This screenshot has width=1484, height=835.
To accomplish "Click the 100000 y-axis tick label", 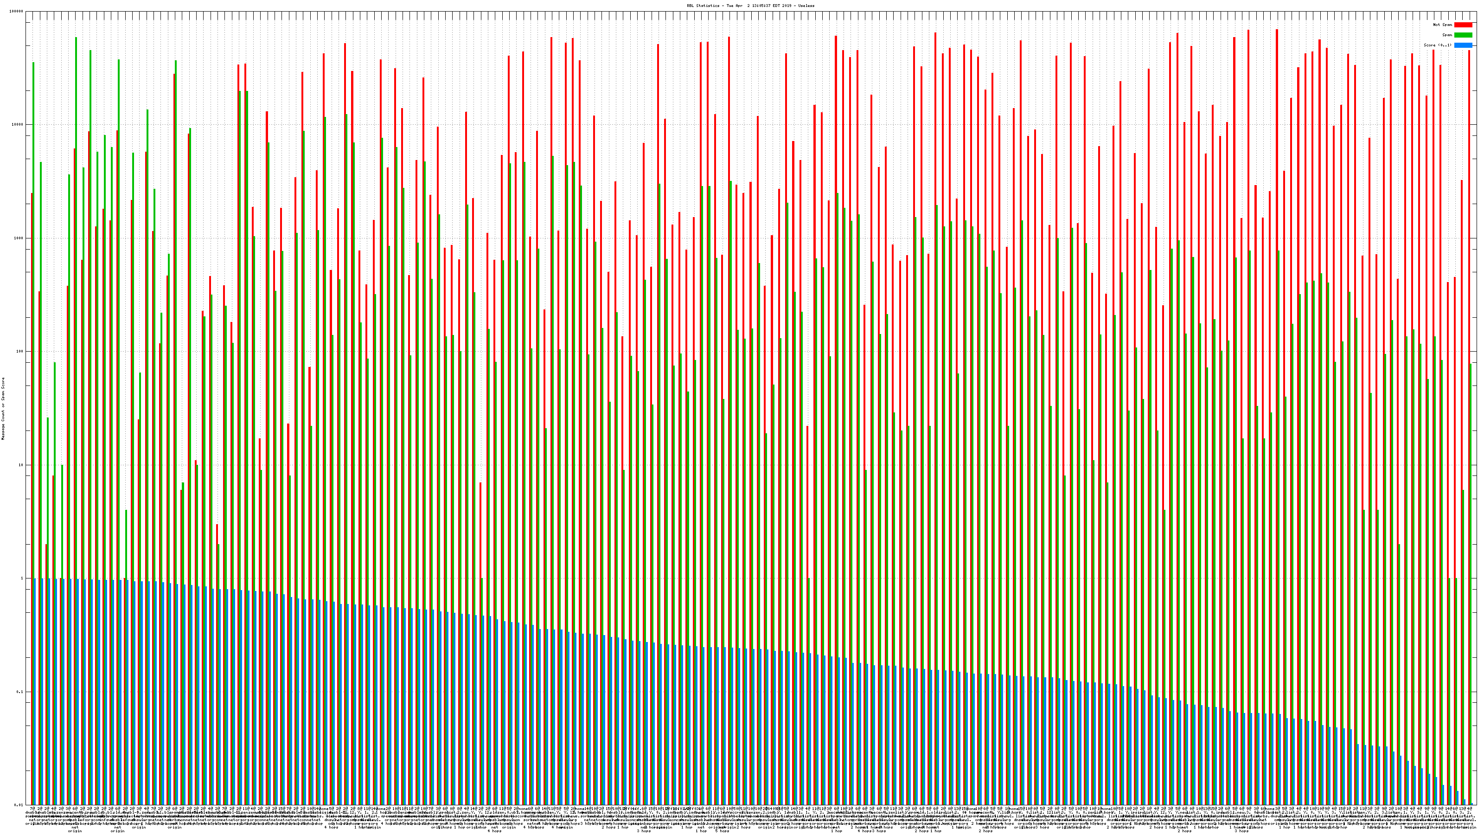I will click(17, 12).
